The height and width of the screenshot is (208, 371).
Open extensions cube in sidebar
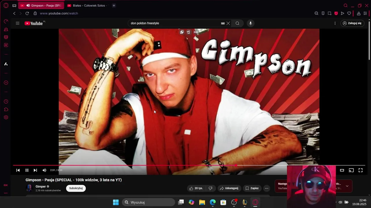6,109
